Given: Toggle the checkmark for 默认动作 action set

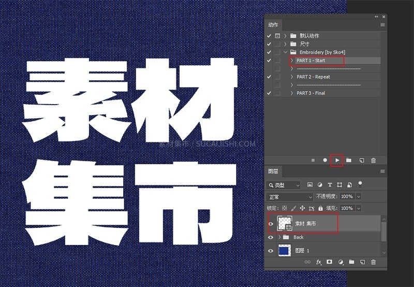Looking at the screenshot, I should pyautogui.click(x=269, y=36).
